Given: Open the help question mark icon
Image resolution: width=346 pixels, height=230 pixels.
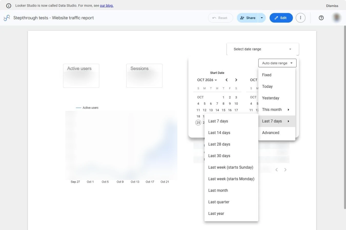Looking at the screenshot, I should pyautogui.click(x=321, y=18).
